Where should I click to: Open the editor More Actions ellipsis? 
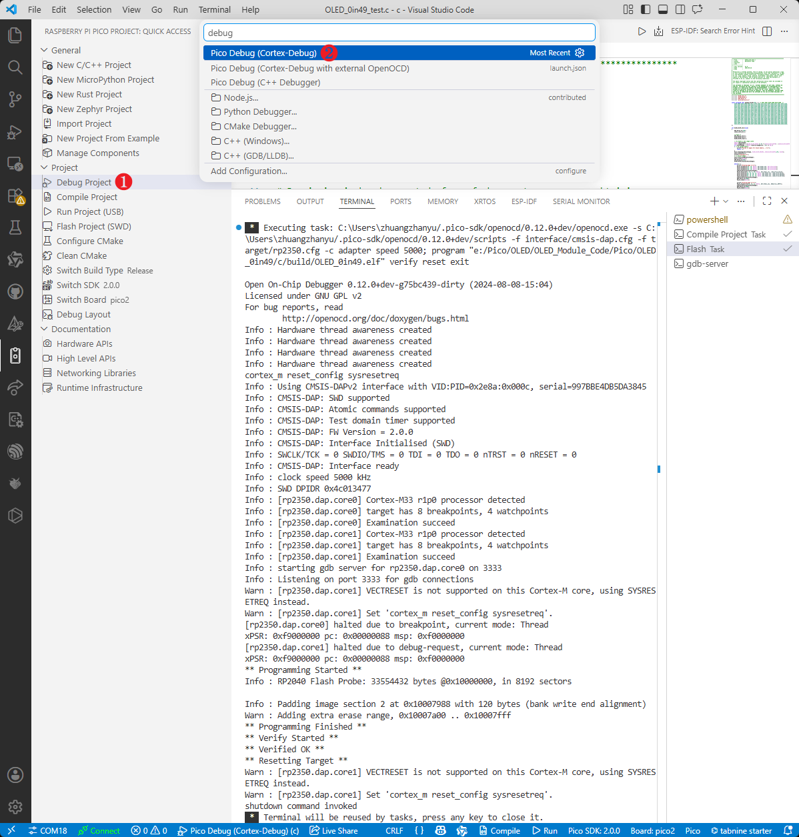coord(784,31)
